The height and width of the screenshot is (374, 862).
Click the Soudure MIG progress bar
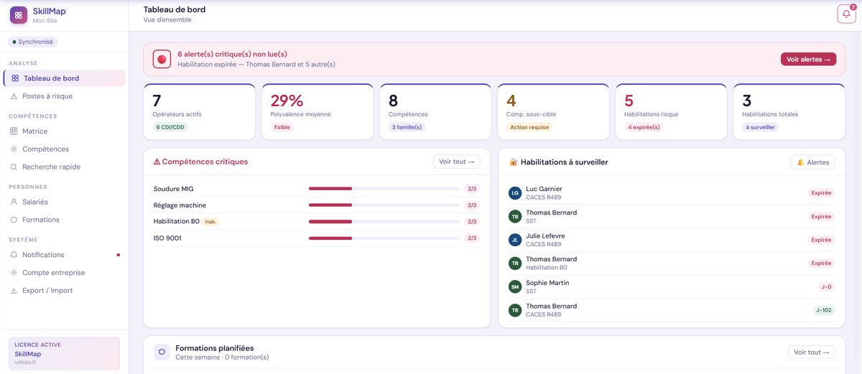tap(384, 189)
